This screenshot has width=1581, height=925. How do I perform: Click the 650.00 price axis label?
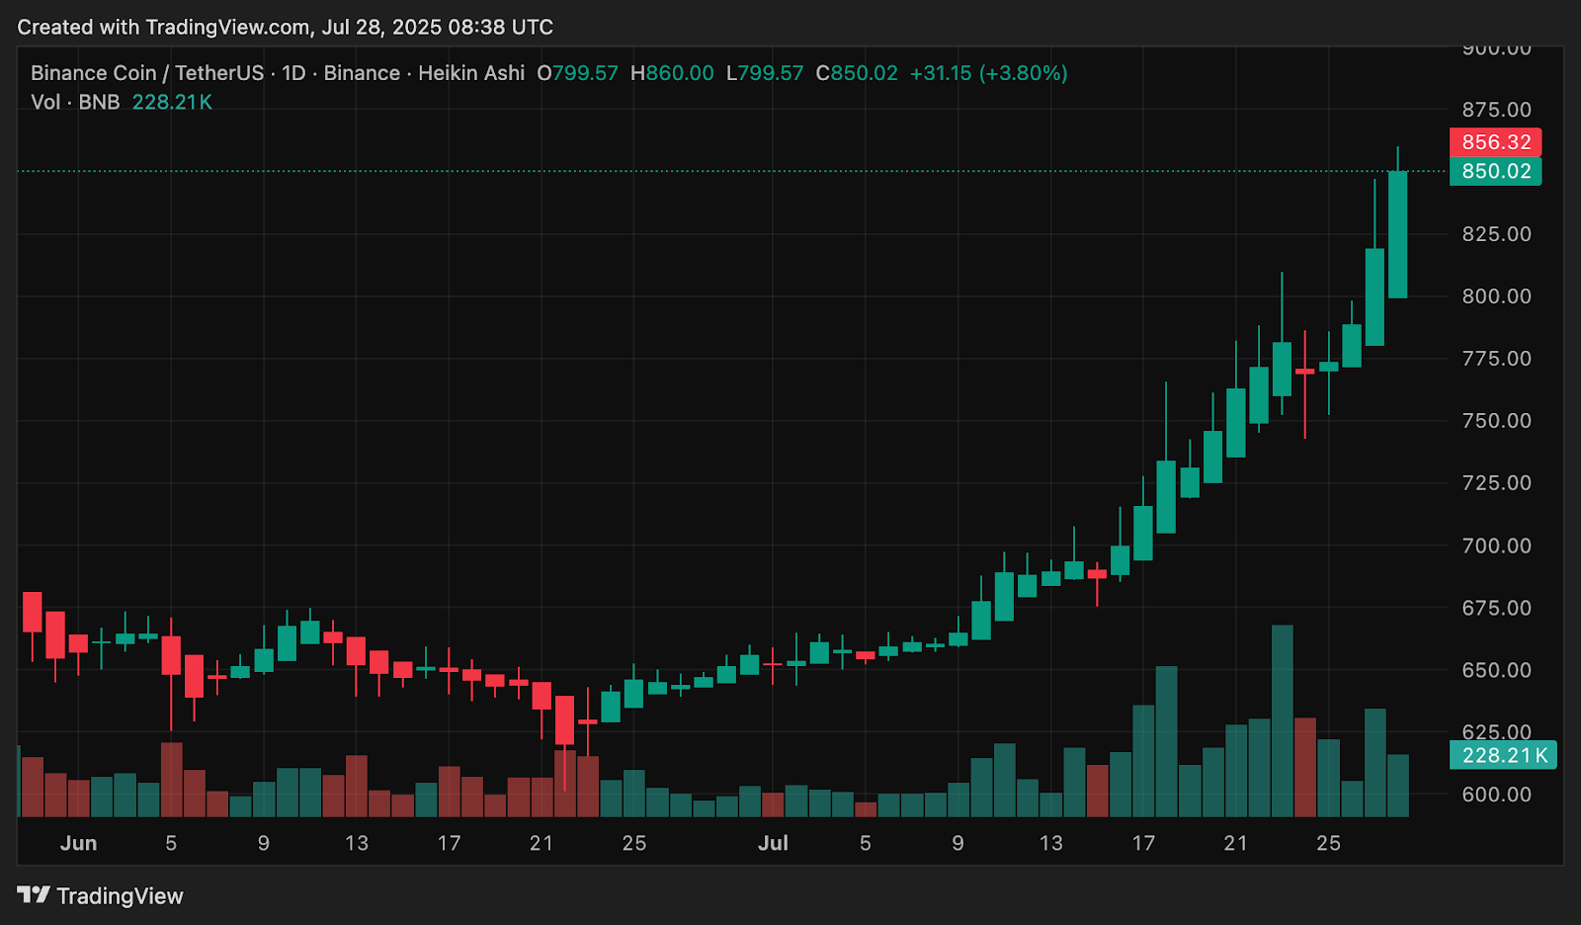[x=1497, y=670]
